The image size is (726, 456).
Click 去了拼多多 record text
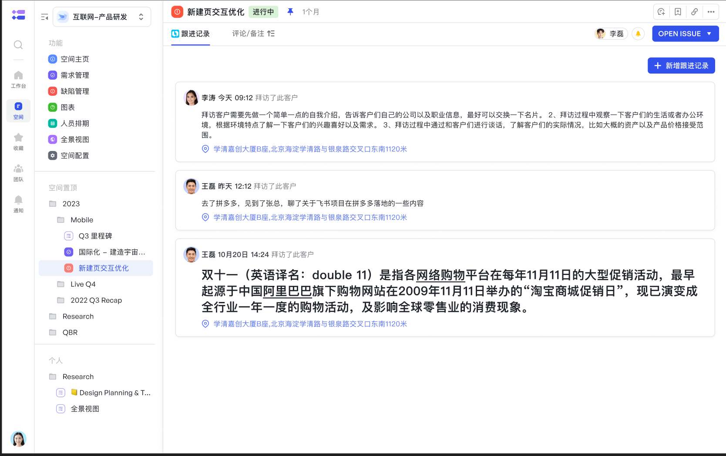pyautogui.click(x=313, y=204)
